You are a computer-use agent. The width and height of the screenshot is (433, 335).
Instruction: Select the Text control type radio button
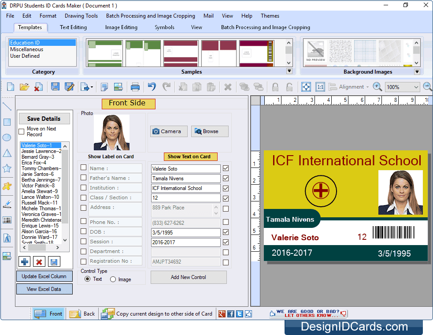click(x=87, y=279)
